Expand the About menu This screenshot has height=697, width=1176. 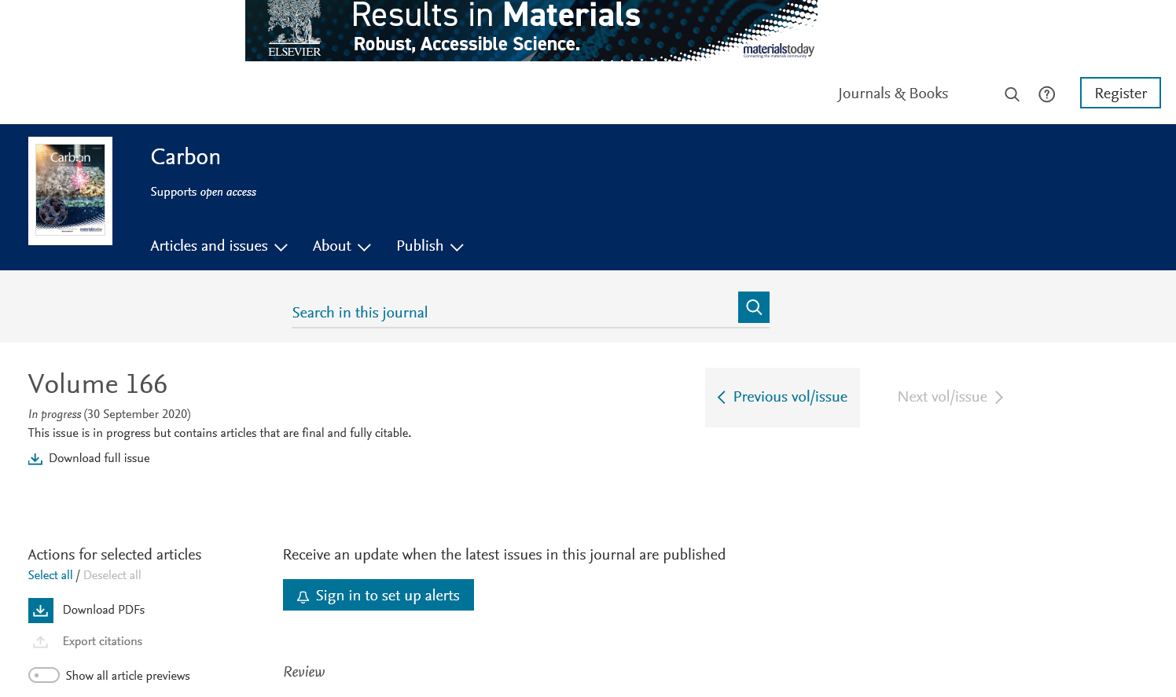click(x=341, y=246)
